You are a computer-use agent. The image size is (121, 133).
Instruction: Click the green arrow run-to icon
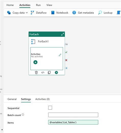[56, 72]
